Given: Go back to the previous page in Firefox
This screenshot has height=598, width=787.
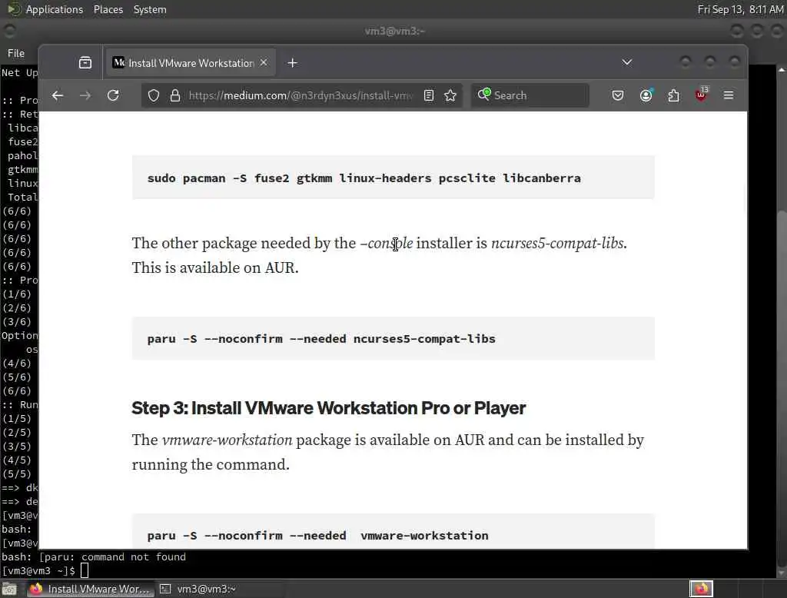Looking at the screenshot, I should [x=58, y=95].
